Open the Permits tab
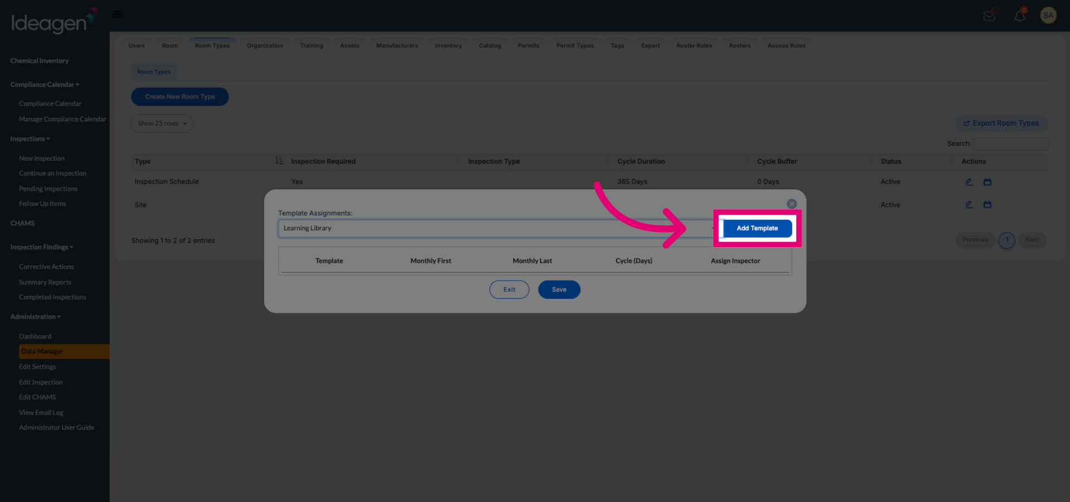 pos(528,46)
